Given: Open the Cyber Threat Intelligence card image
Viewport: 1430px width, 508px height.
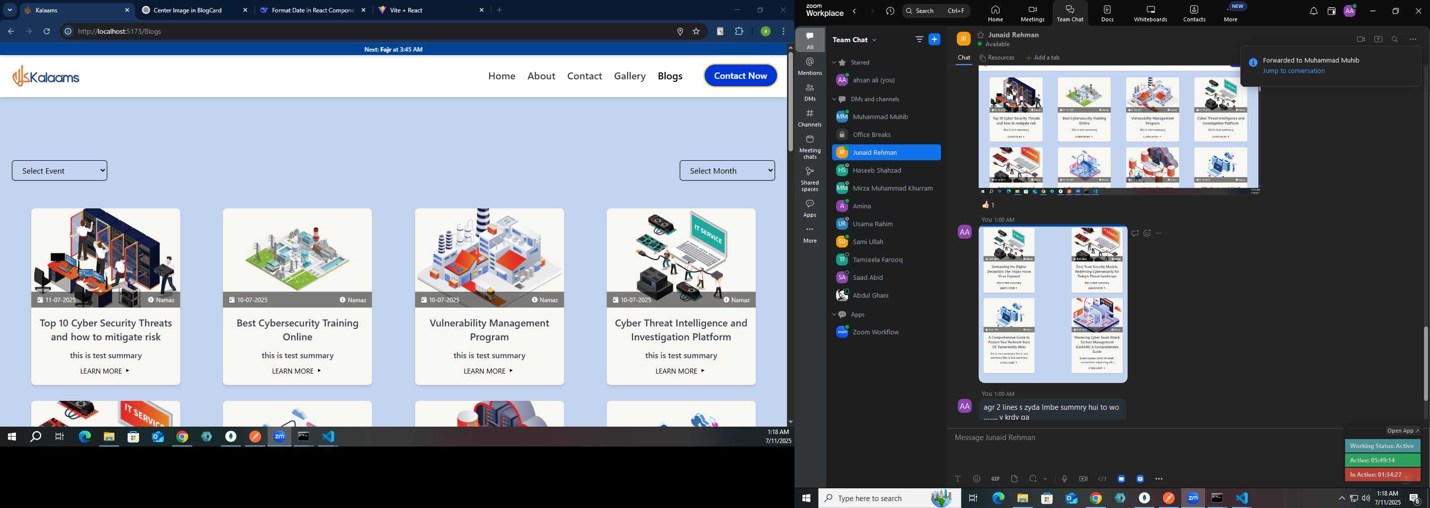Looking at the screenshot, I should click(681, 258).
